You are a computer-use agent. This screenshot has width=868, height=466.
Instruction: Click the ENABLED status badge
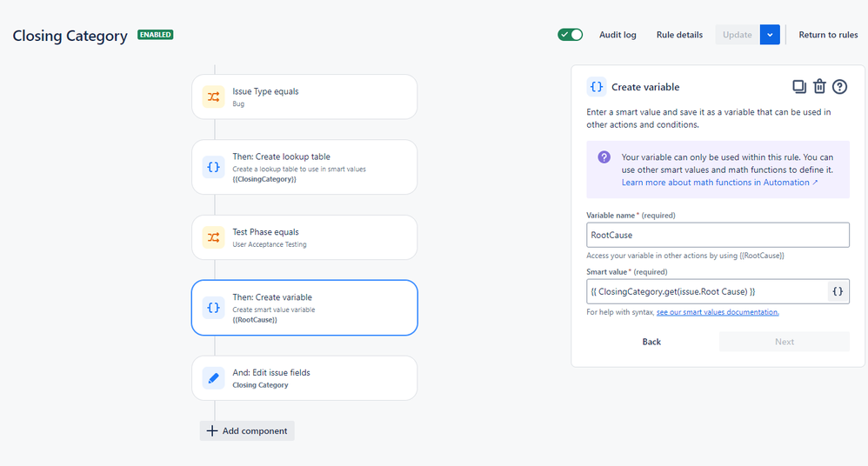pos(155,34)
